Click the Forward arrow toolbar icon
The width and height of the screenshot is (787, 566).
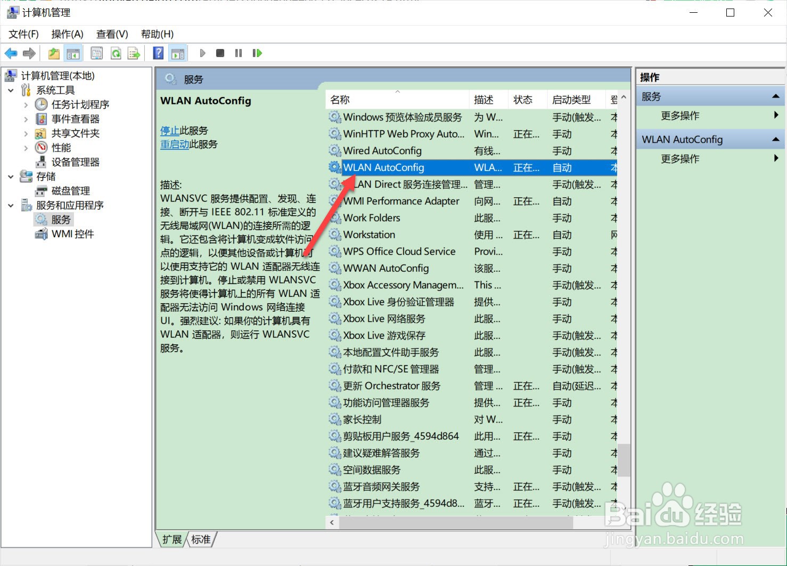pos(29,53)
